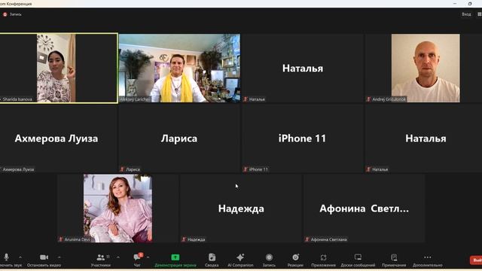Select Andrej Grisulonok's video tile
Viewport: 482px width, 271px height.
pos(423,68)
